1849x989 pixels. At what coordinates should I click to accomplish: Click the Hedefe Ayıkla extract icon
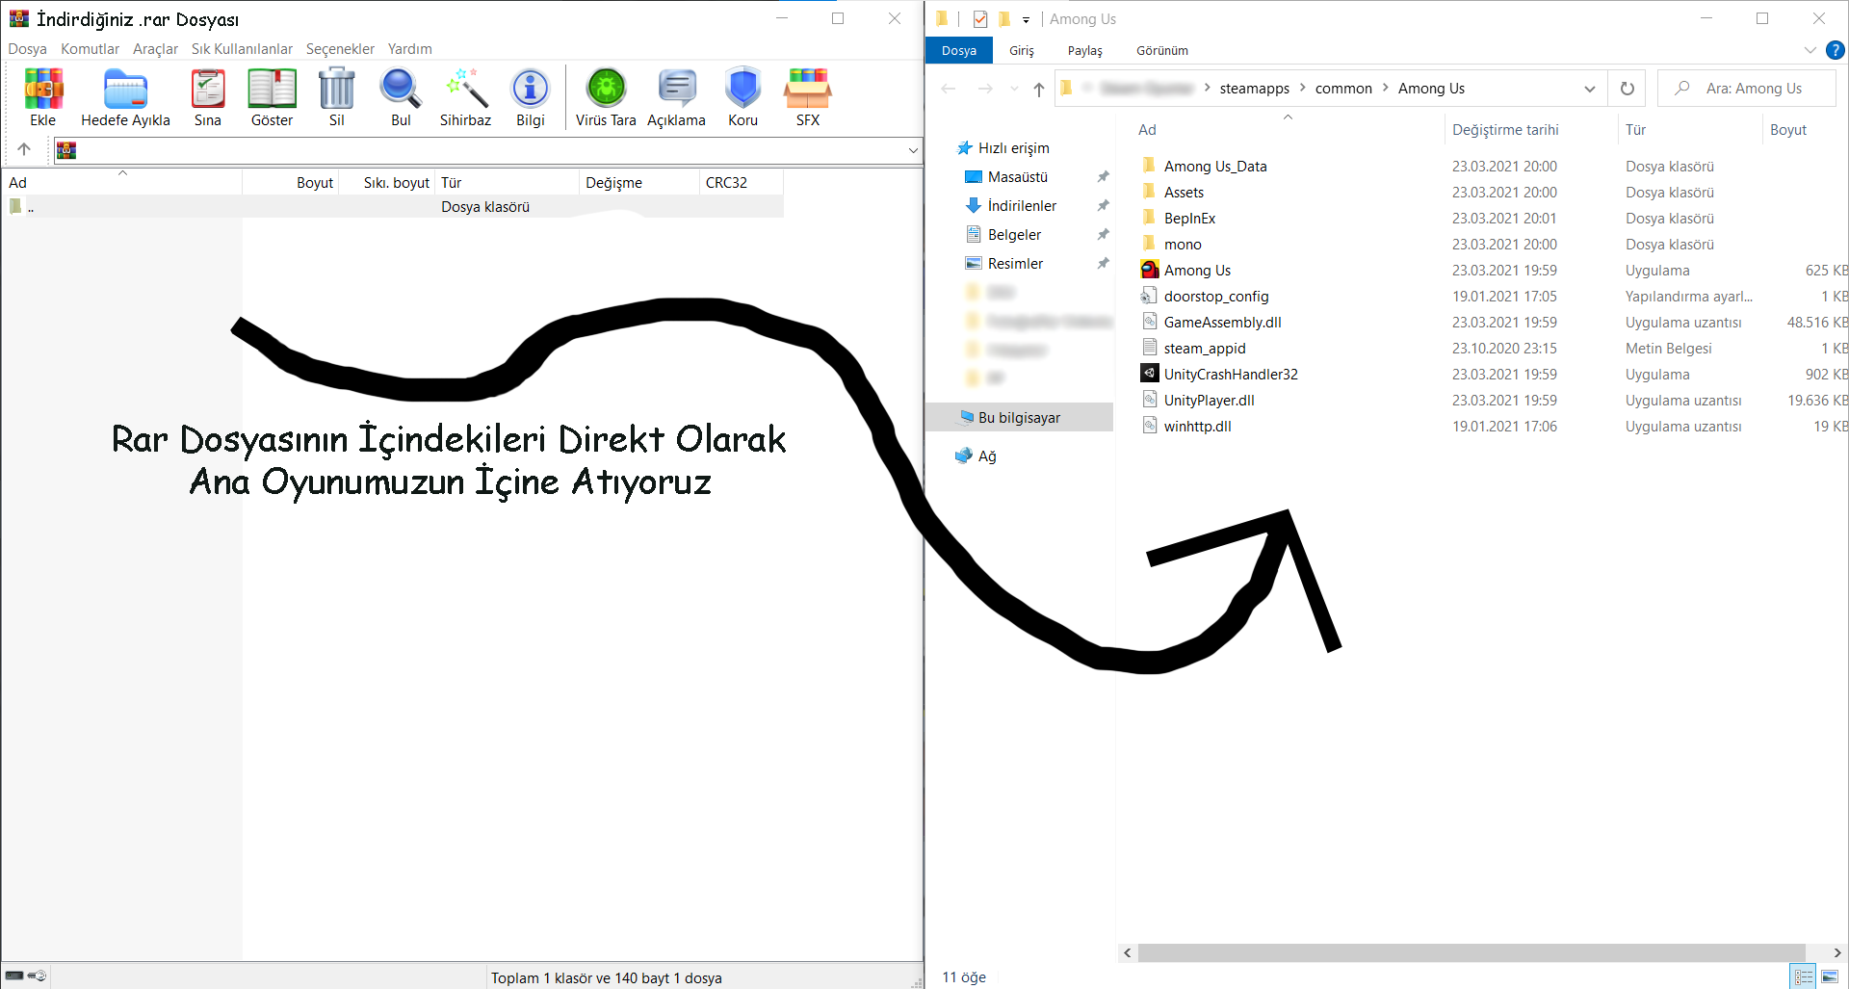(x=125, y=89)
